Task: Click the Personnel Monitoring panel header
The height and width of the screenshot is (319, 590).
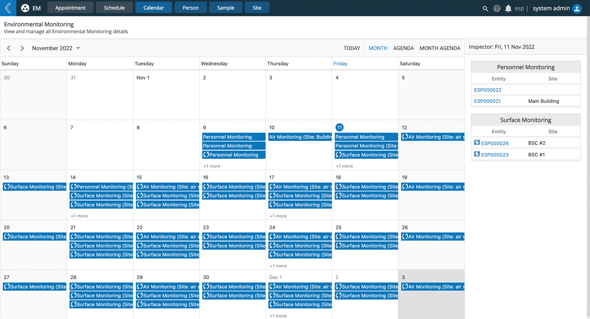Action: click(526, 67)
